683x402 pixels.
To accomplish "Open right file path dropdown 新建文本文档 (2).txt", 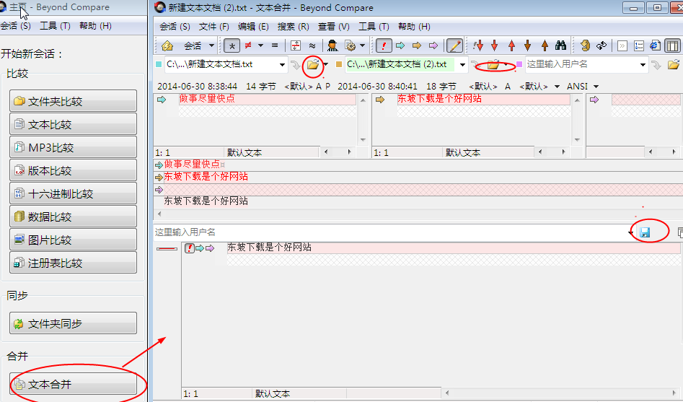I will (462, 65).
